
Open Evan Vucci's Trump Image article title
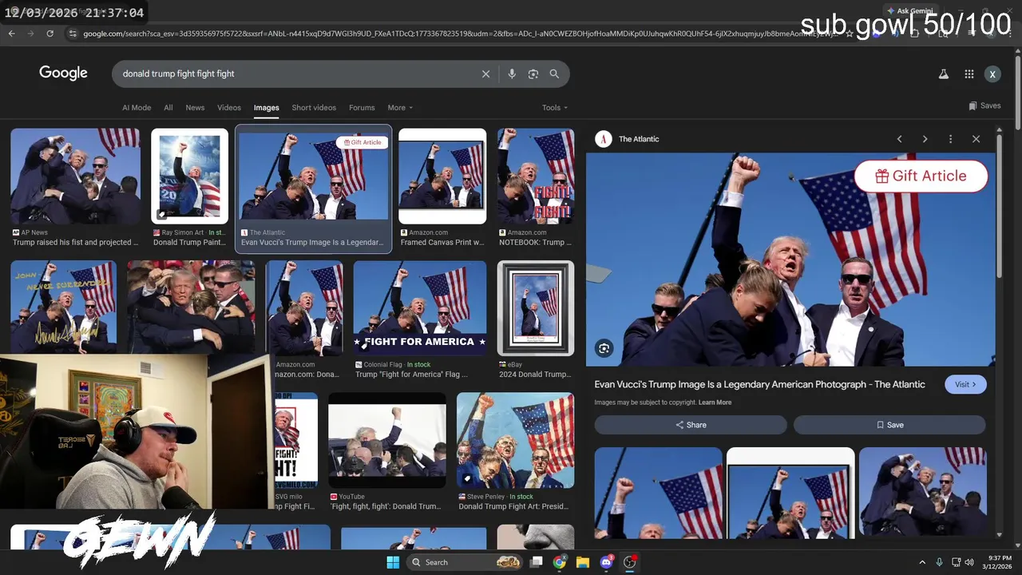(x=759, y=384)
